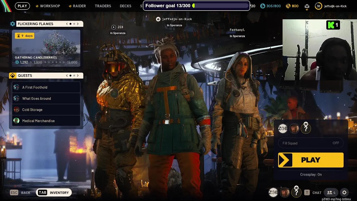Click the FLICKERING FLAMES header title

pyautogui.click(x=35, y=24)
